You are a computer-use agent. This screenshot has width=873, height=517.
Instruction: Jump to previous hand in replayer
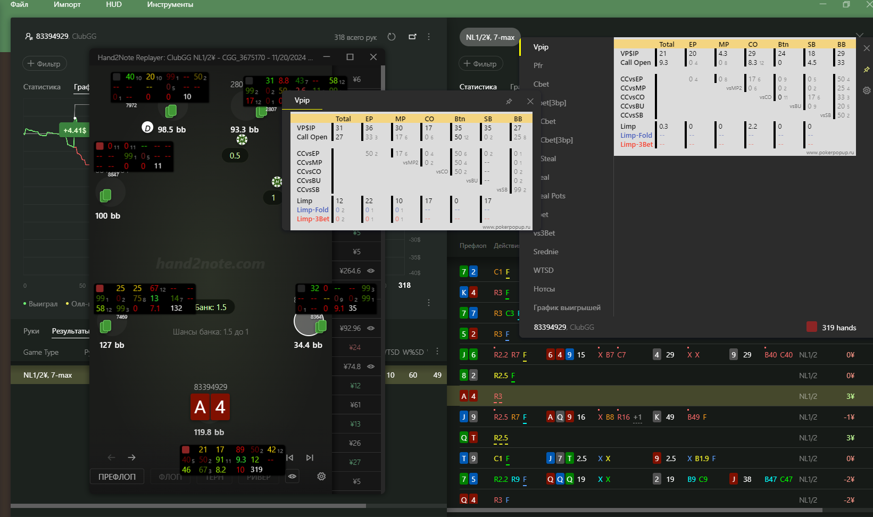click(290, 457)
